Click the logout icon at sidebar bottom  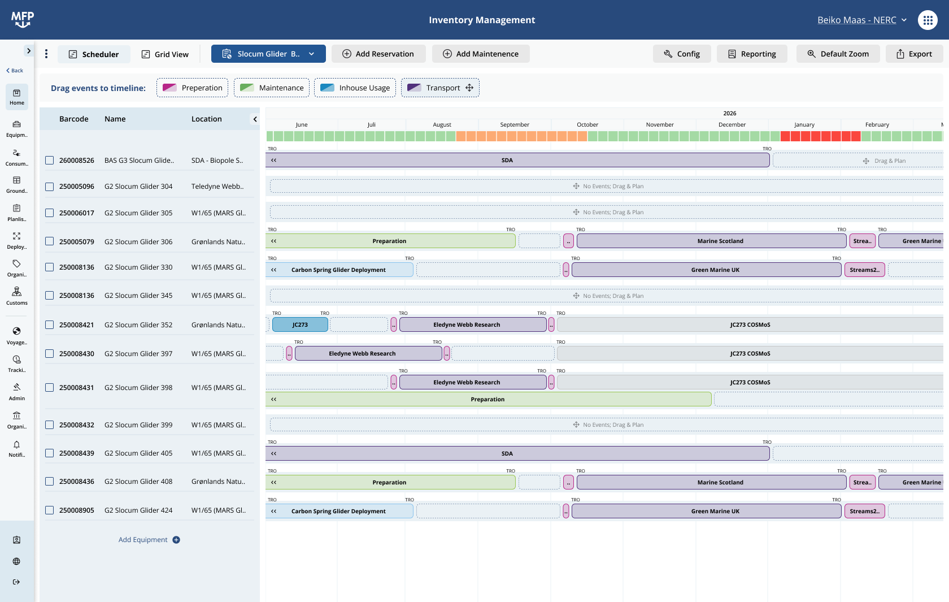pyautogui.click(x=16, y=582)
